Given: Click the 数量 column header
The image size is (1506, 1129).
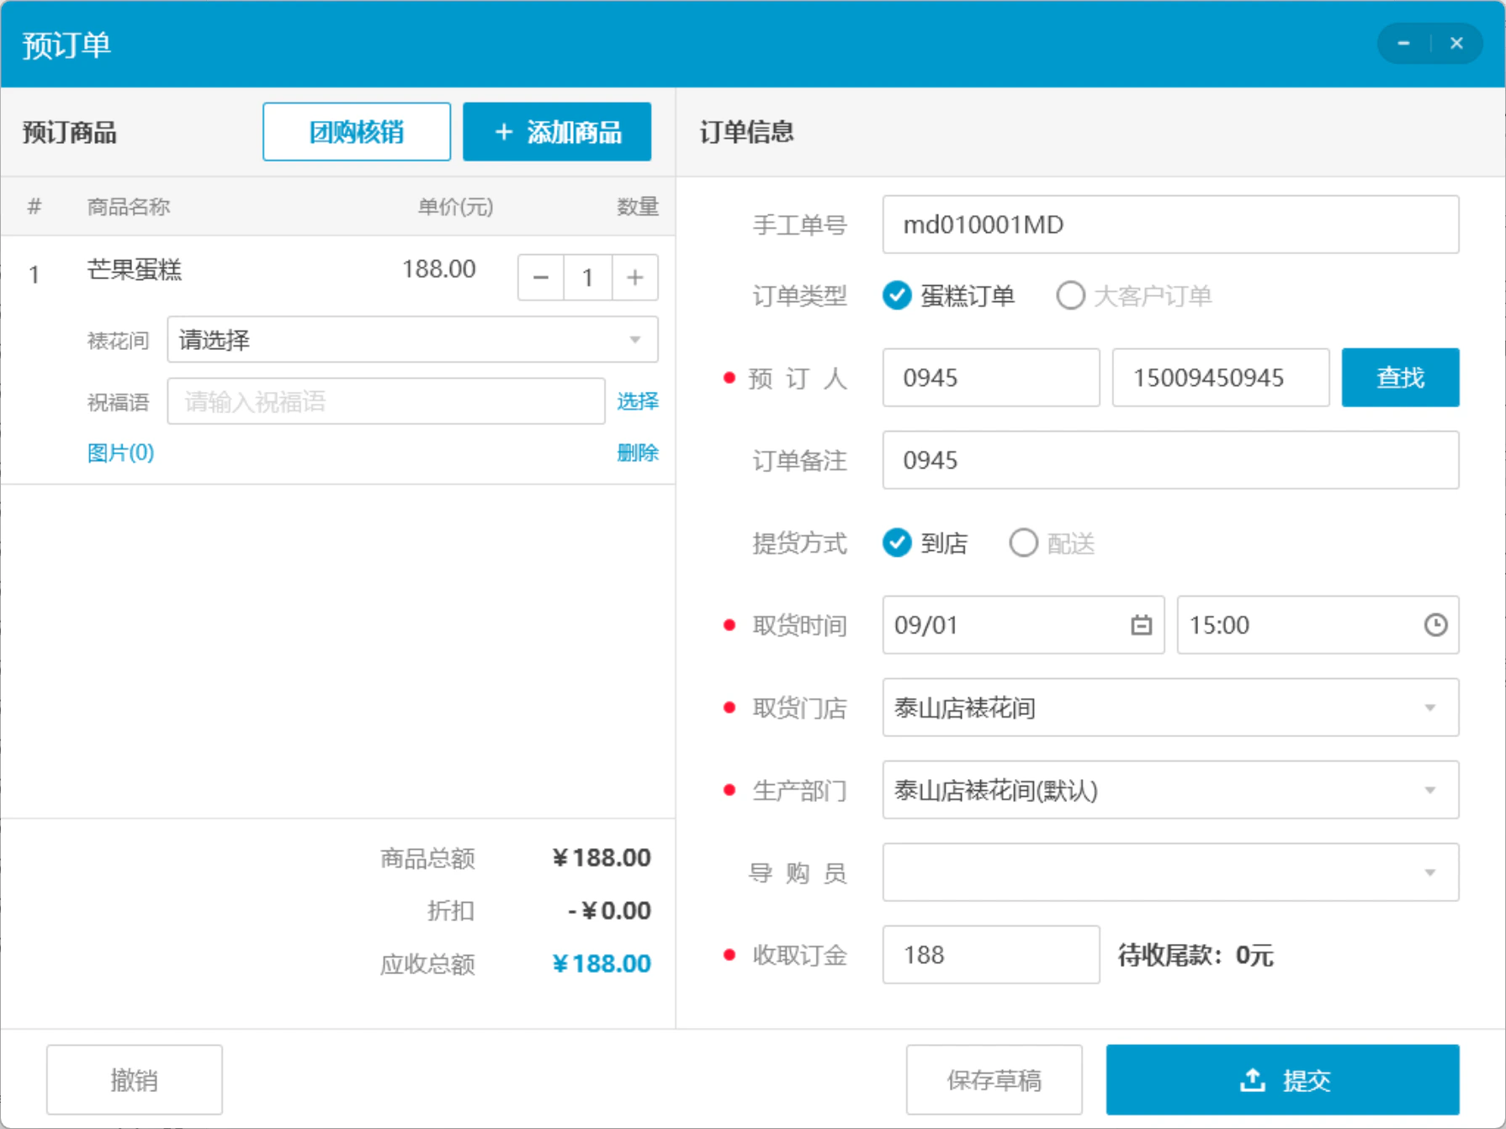Looking at the screenshot, I should (637, 207).
